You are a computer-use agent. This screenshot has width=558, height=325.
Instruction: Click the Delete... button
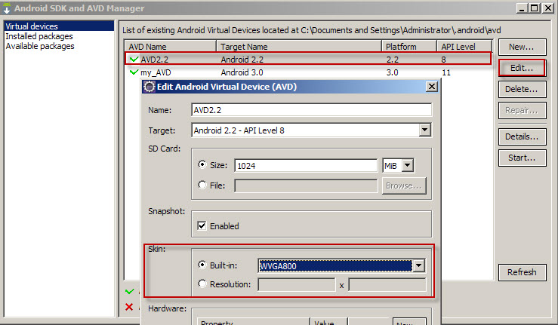coord(522,89)
